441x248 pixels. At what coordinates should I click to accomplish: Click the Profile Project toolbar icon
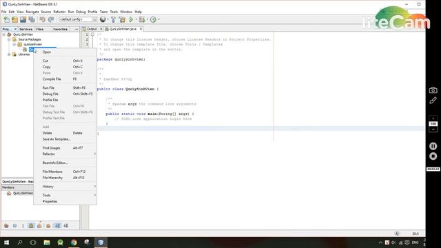[153, 19]
